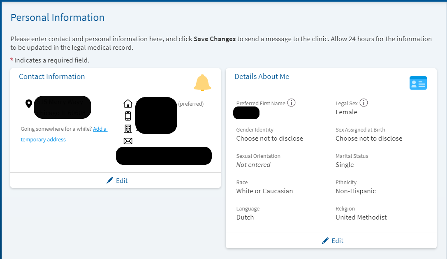Click the blue ID card icon
Image resolution: width=447 pixels, height=259 pixels.
coord(418,83)
